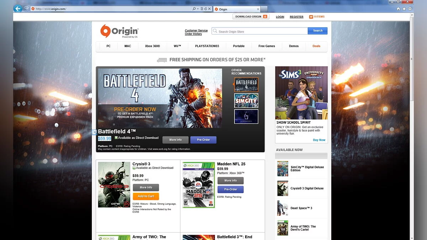Select the SimCity recommendation thumbnail
The height and width of the screenshot is (240, 427).
246,101
